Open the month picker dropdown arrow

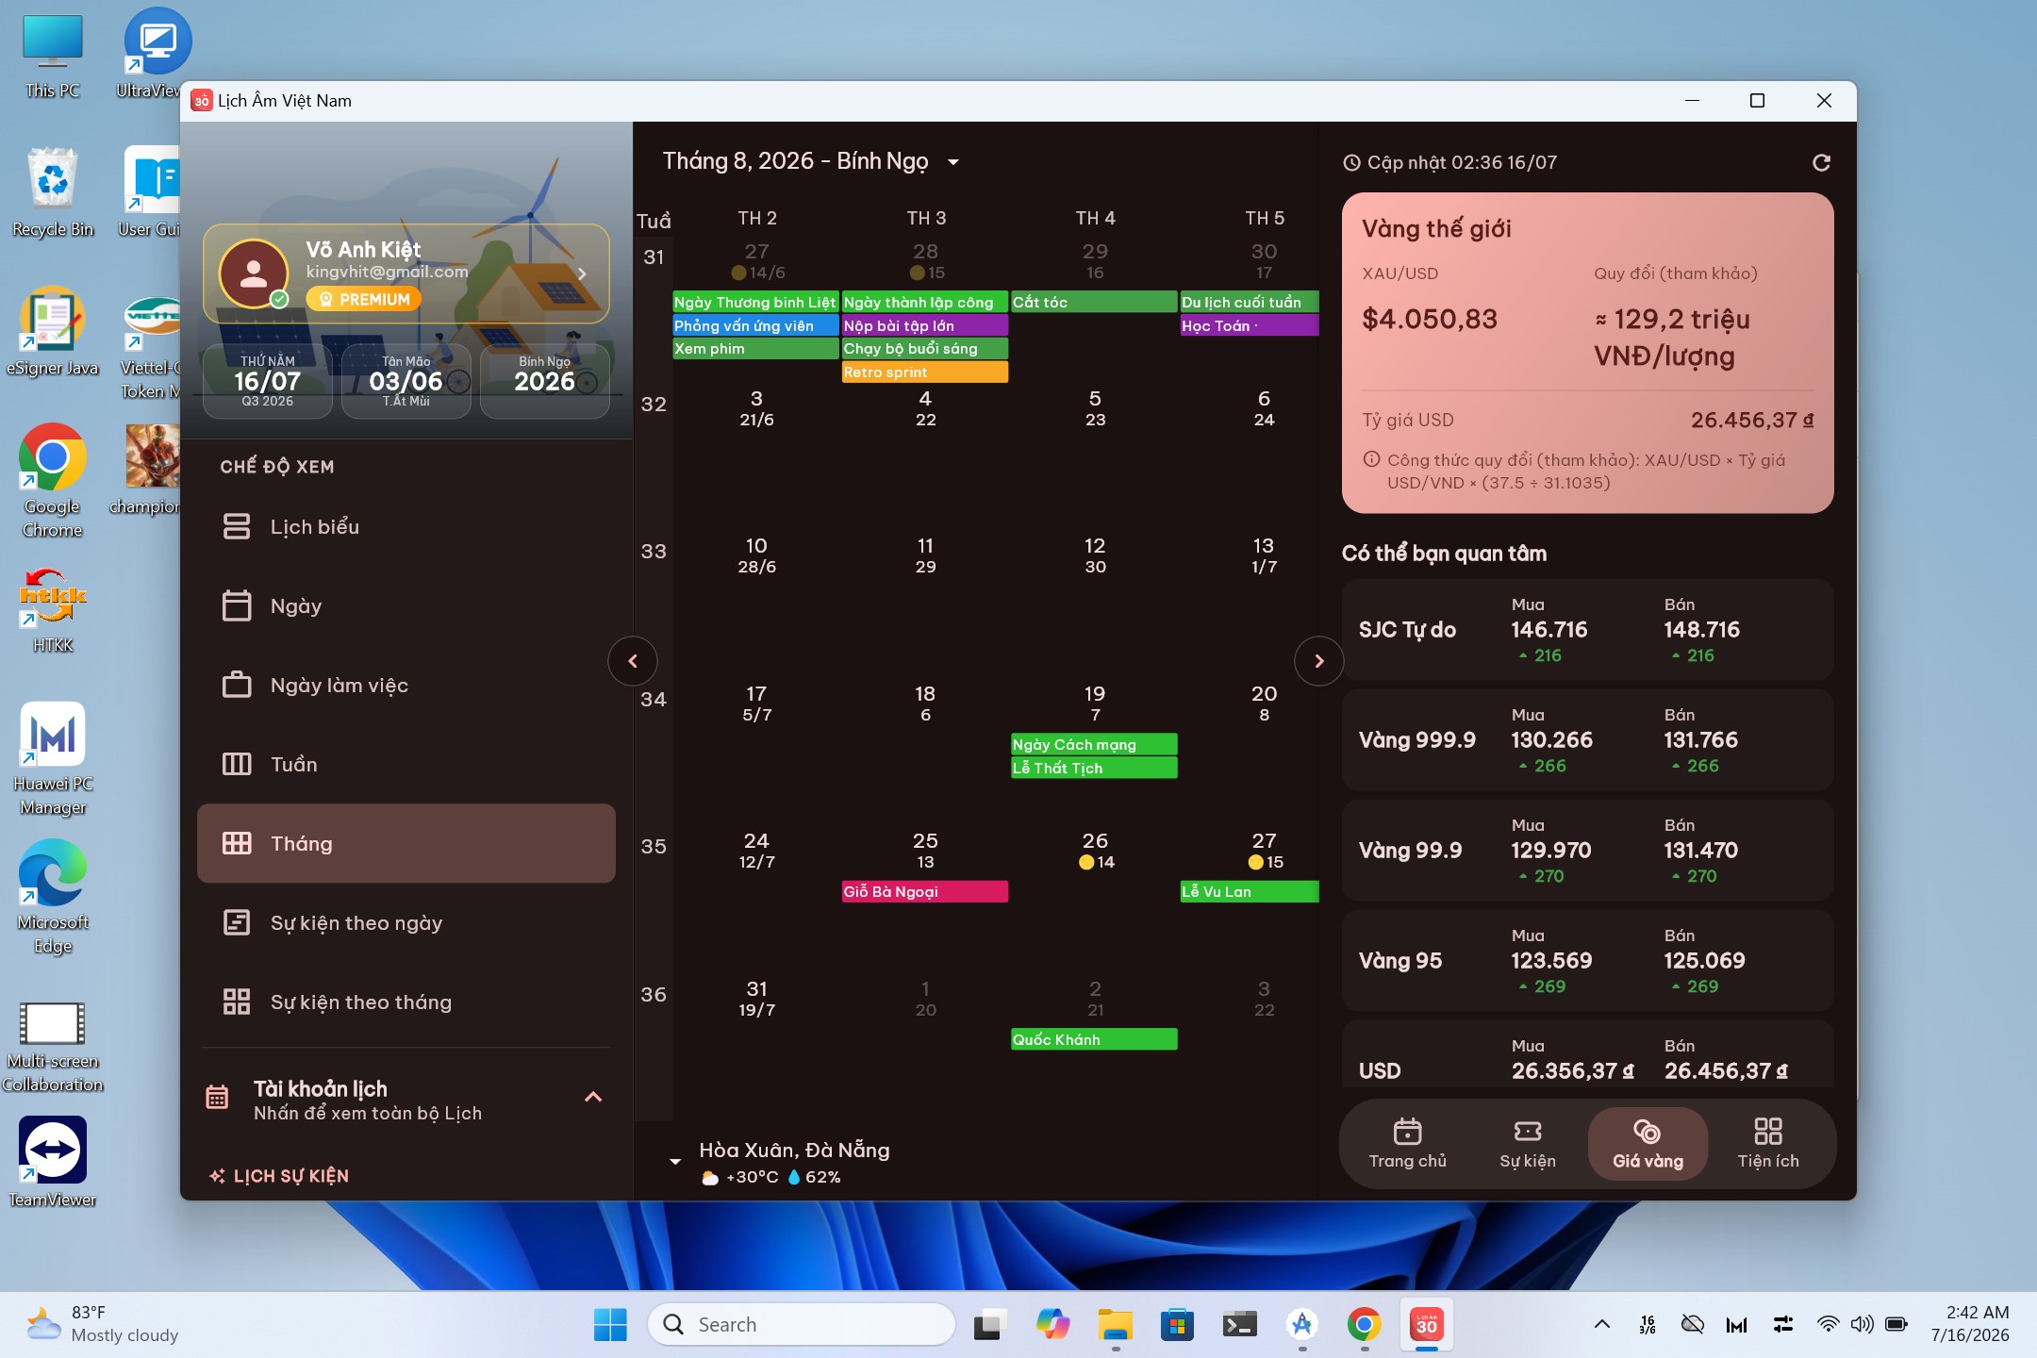click(x=953, y=162)
